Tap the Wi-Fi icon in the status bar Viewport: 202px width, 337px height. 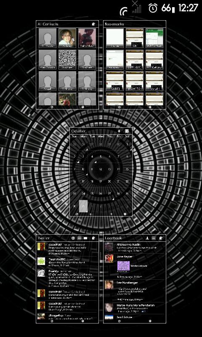(124, 11)
